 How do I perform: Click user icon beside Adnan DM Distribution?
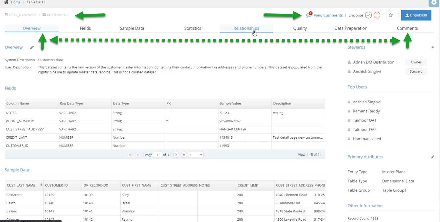tap(349, 62)
